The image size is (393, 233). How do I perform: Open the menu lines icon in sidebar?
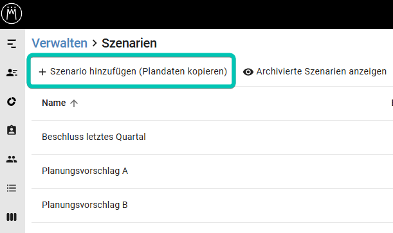(x=12, y=44)
